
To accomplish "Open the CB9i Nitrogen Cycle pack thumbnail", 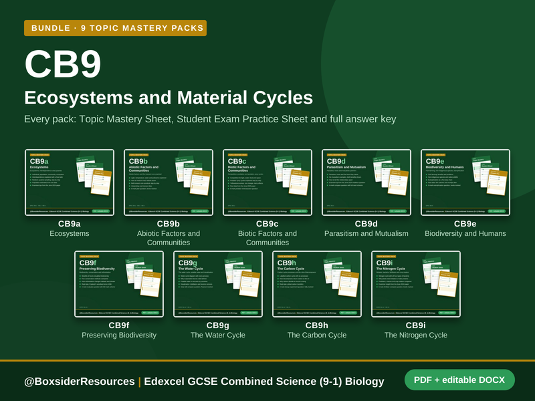I will pos(416,284).
